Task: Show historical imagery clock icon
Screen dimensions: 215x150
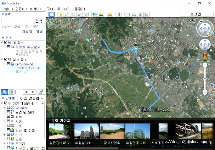Action: pyautogui.click(x=94, y=14)
